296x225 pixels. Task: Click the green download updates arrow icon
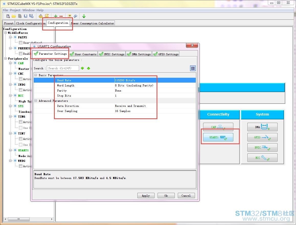[x=84, y=16]
